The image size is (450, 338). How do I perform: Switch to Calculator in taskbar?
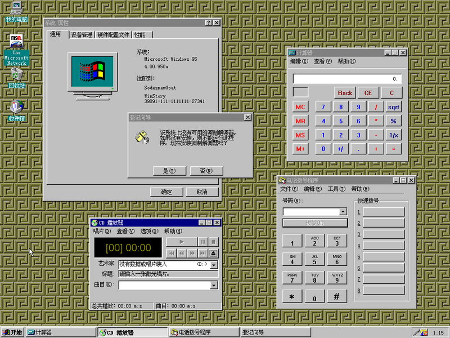pos(61,332)
